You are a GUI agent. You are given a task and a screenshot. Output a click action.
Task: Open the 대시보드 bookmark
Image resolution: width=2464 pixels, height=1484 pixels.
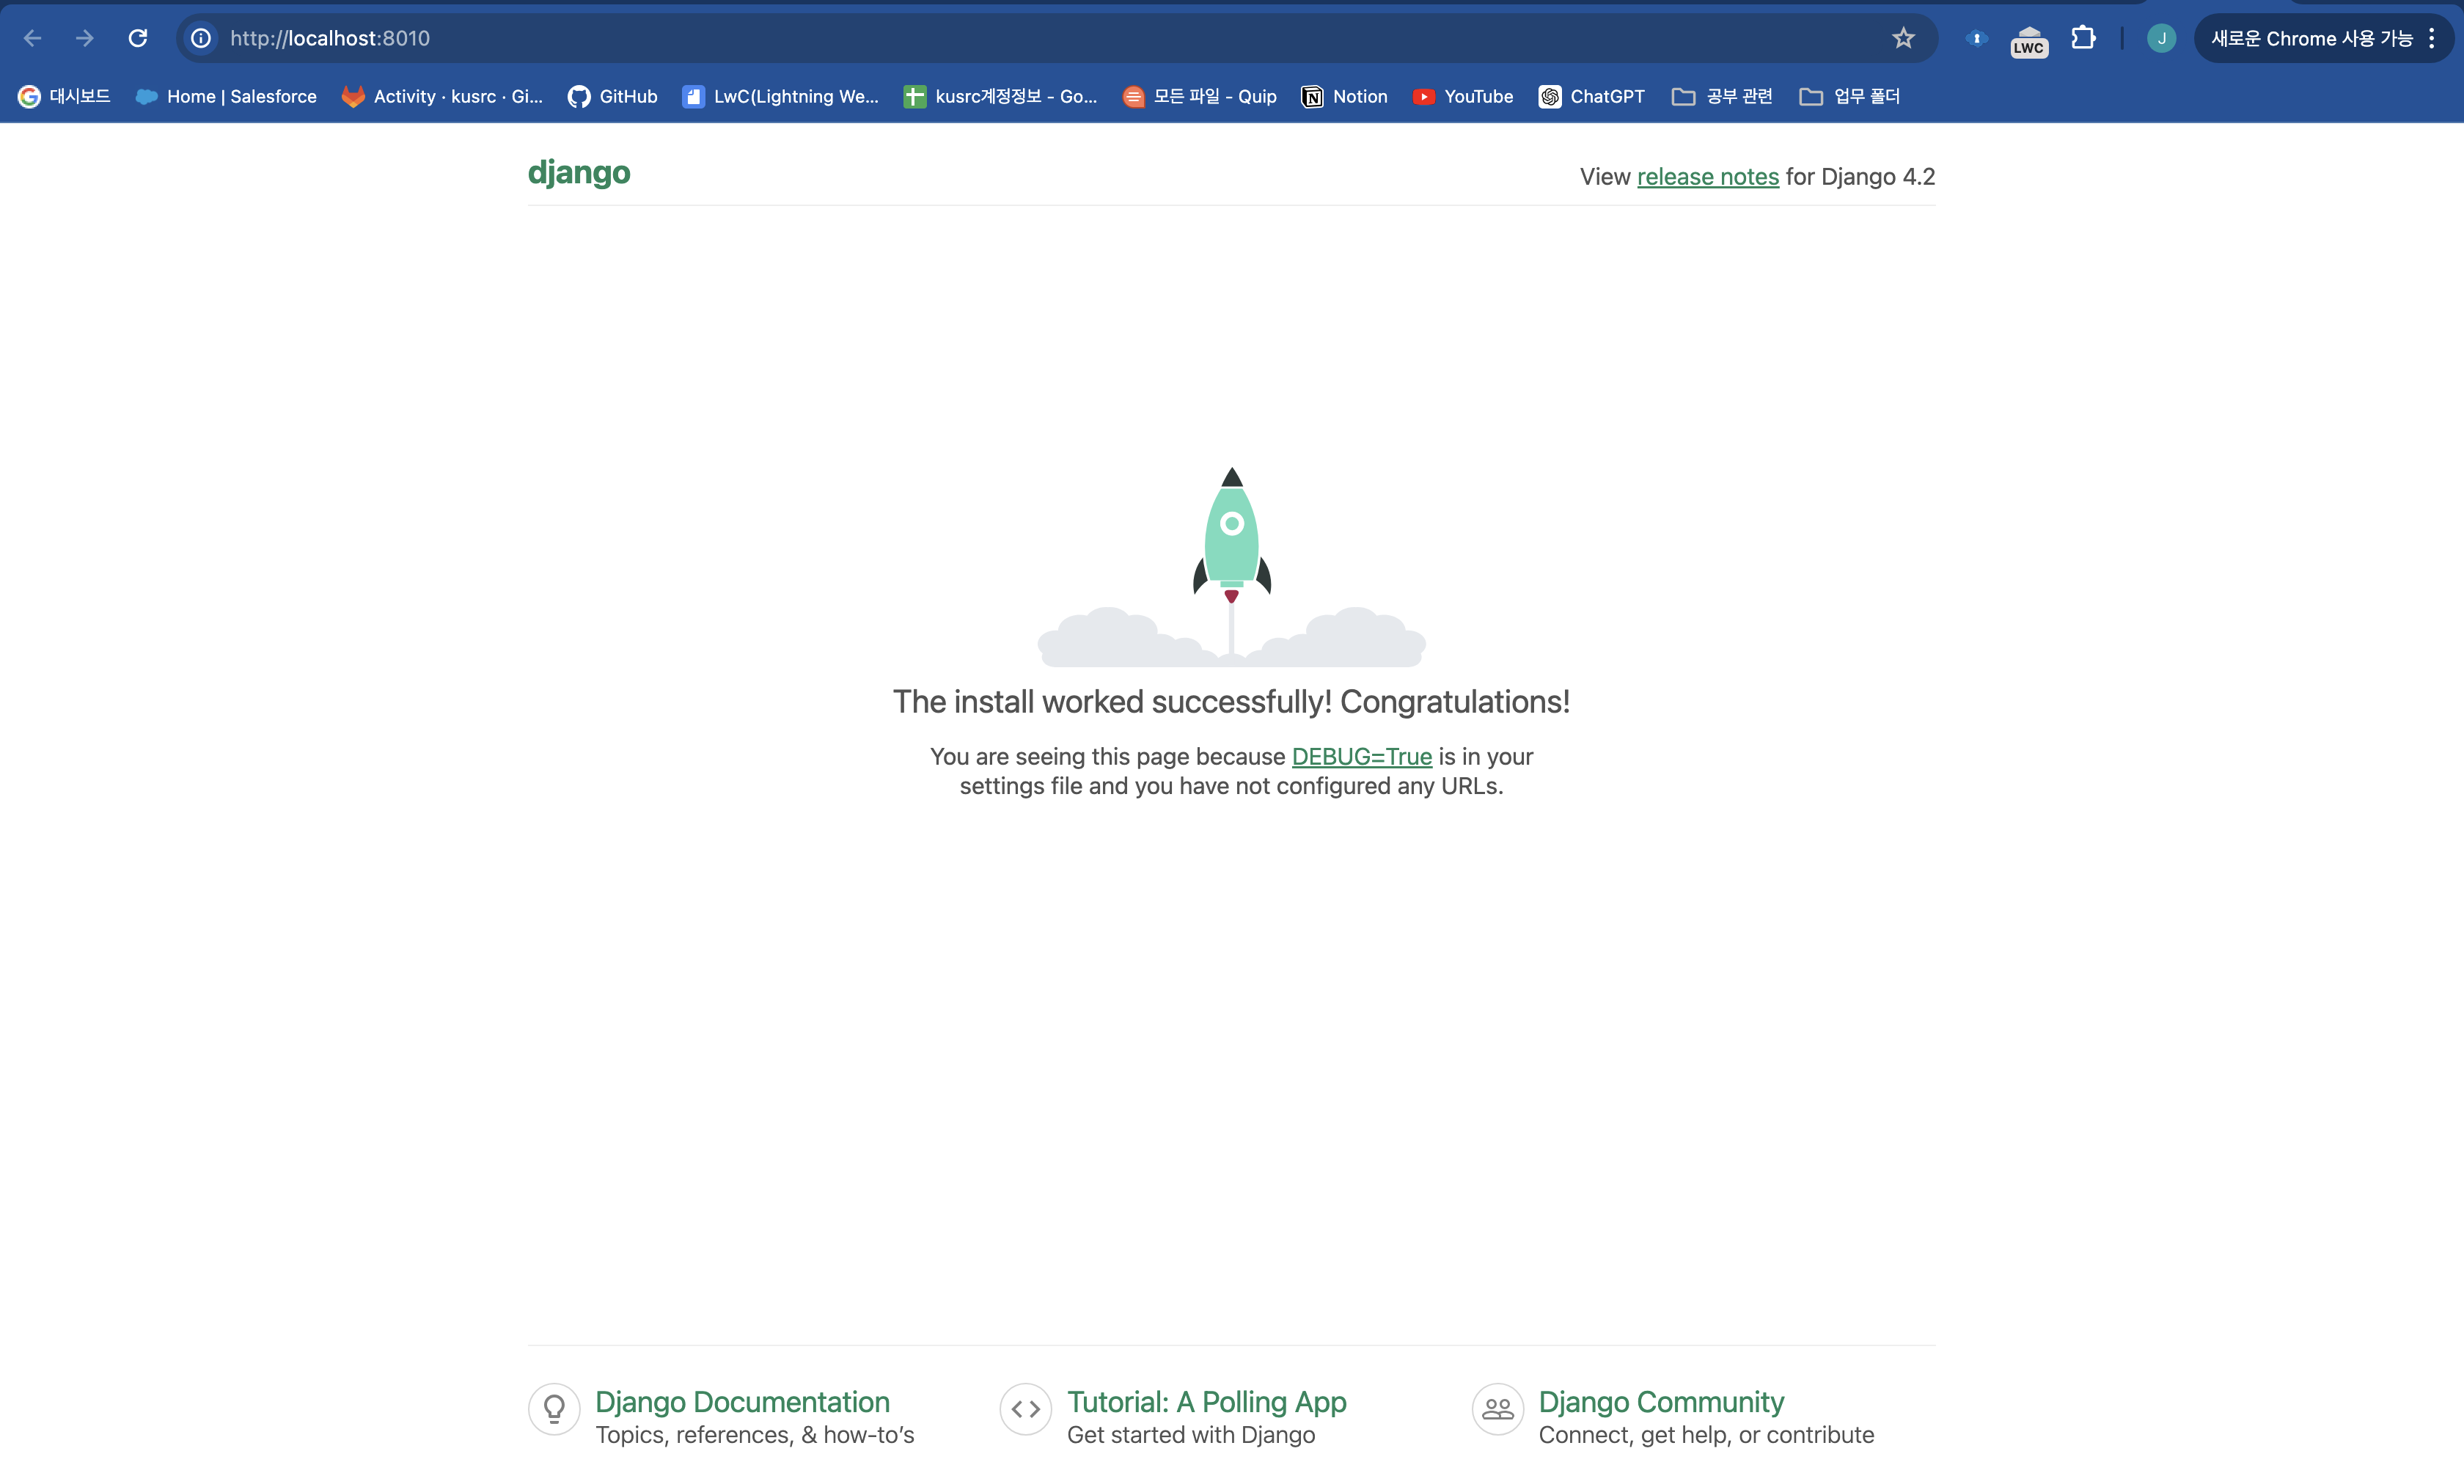(64, 96)
